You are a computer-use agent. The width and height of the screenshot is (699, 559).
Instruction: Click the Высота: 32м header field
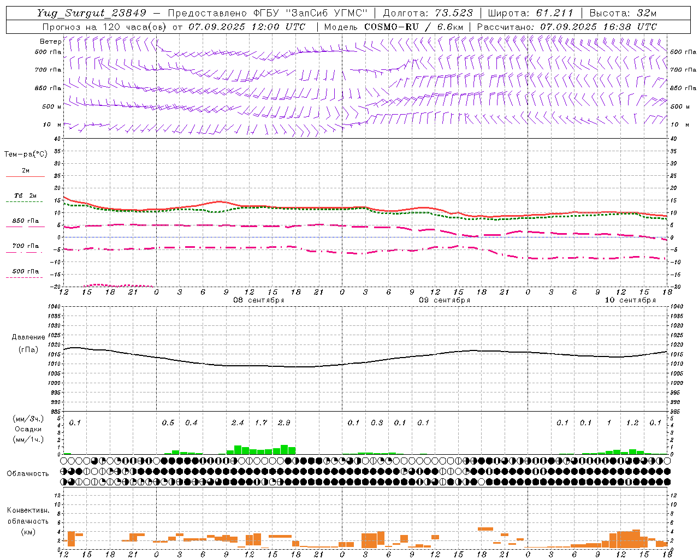(623, 13)
